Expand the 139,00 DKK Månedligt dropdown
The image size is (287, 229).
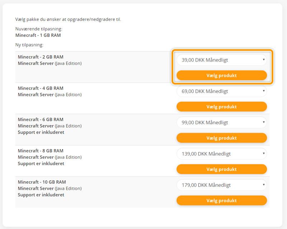tap(222, 154)
